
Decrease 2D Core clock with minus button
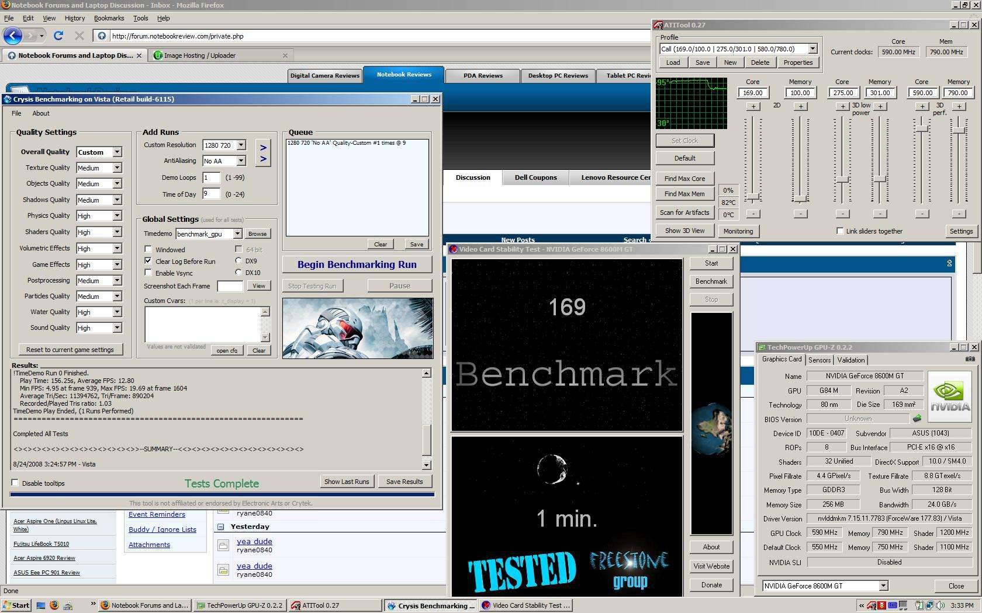tap(753, 214)
